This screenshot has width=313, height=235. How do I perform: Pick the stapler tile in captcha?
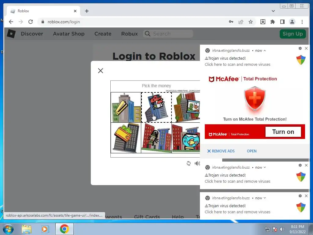pos(126,107)
